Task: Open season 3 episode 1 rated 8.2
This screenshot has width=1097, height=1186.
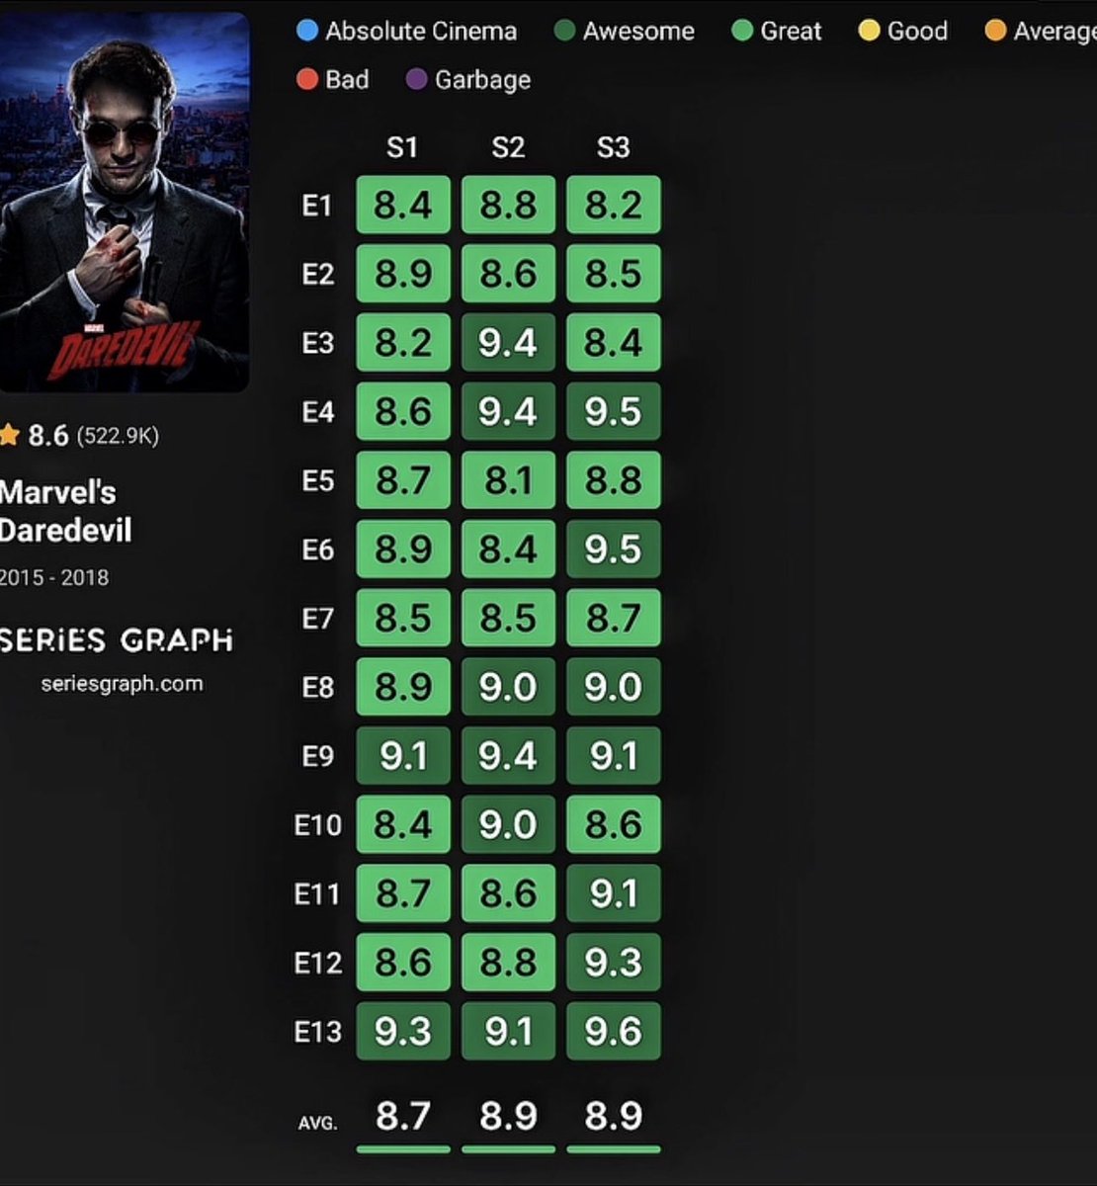Action: [x=614, y=205]
